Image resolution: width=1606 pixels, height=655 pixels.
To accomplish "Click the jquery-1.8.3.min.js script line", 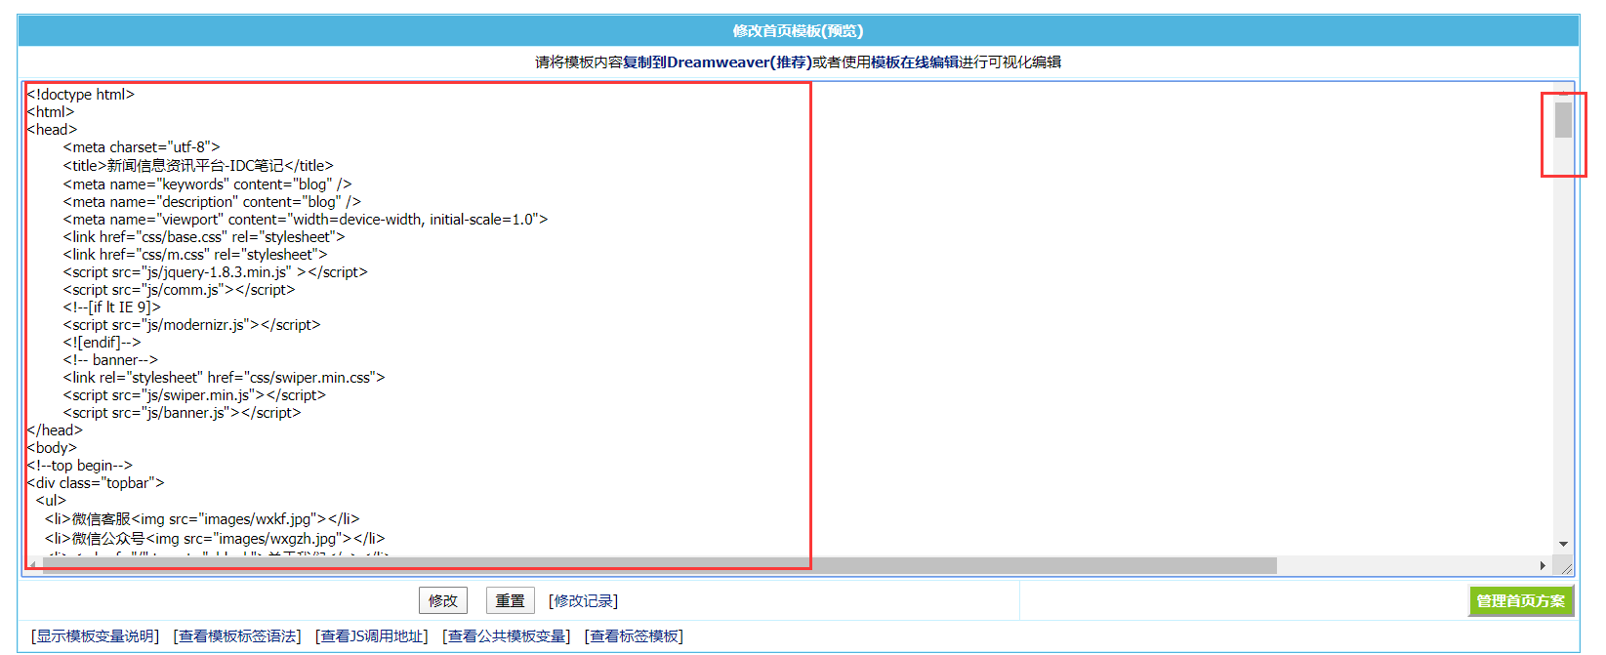I will [215, 272].
